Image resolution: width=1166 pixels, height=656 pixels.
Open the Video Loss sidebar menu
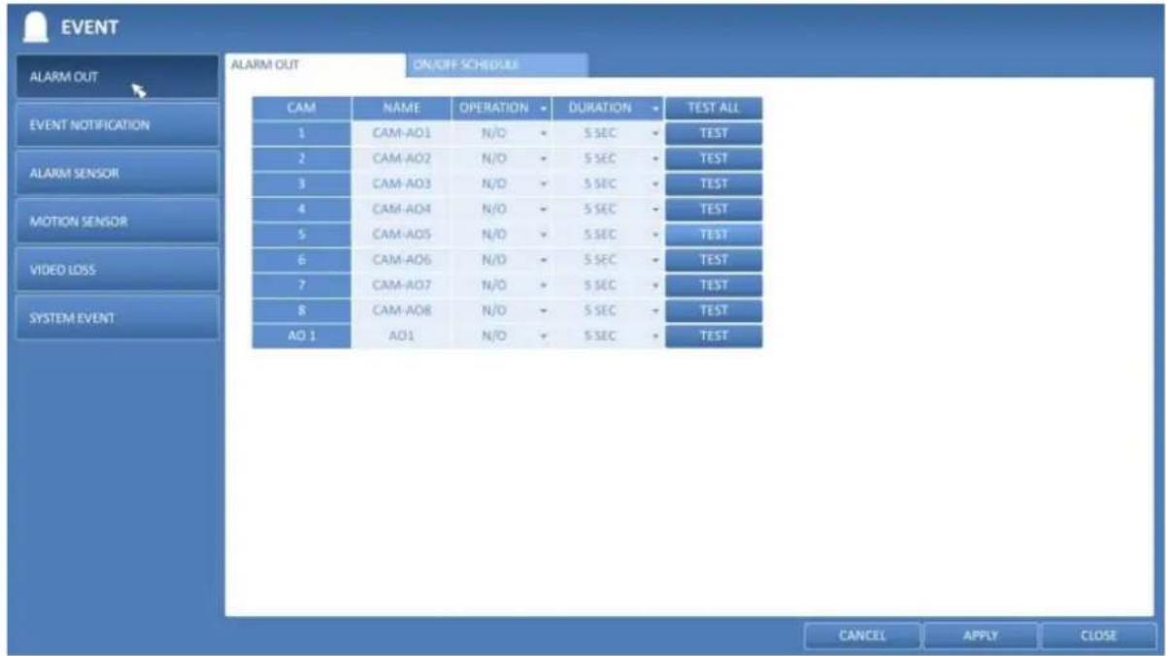tap(117, 270)
